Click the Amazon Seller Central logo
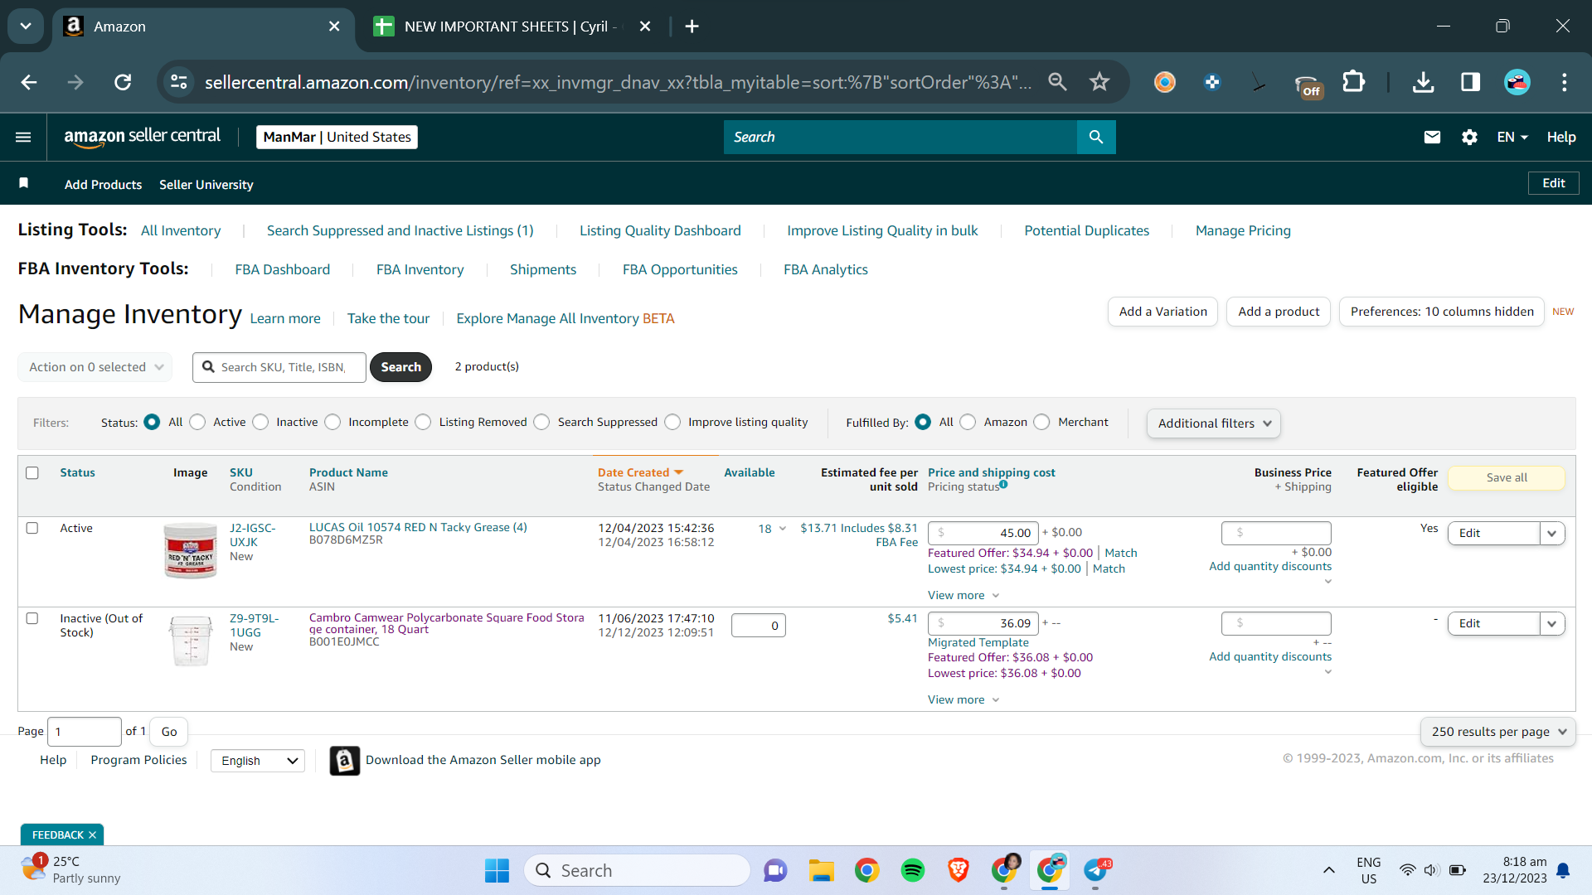Screen dimensions: 1592x895 142,137
